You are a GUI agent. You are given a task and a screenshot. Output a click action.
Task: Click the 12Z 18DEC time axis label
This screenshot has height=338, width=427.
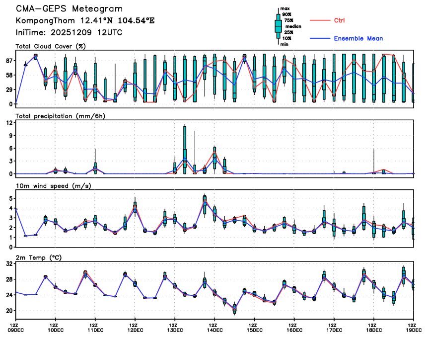pos(373,328)
